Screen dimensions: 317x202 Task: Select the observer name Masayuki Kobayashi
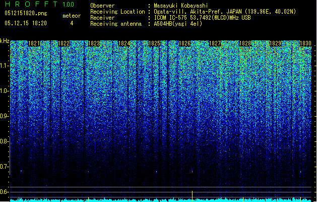(181, 6)
